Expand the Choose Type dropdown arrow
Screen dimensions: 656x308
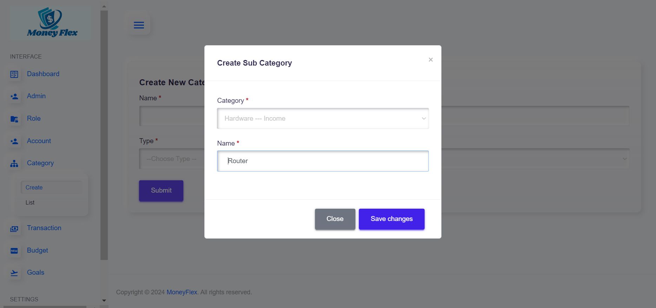[624, 159]
